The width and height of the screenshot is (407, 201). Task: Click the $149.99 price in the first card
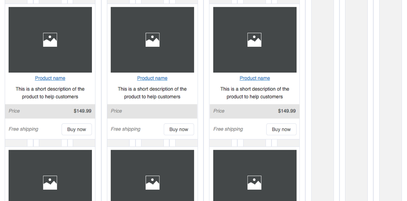82,111
